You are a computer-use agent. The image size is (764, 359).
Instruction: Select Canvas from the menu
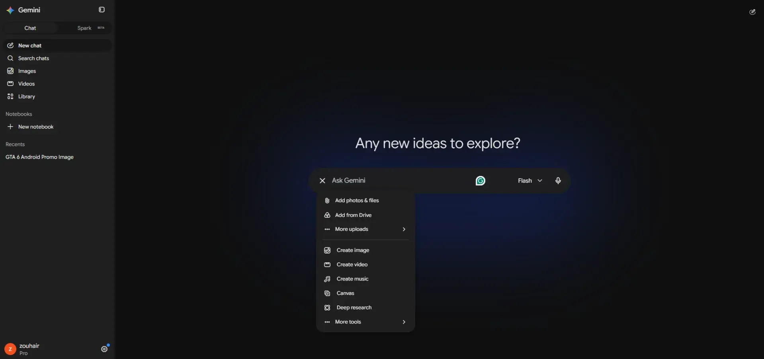pyautogui.click(x=365, y=293)
